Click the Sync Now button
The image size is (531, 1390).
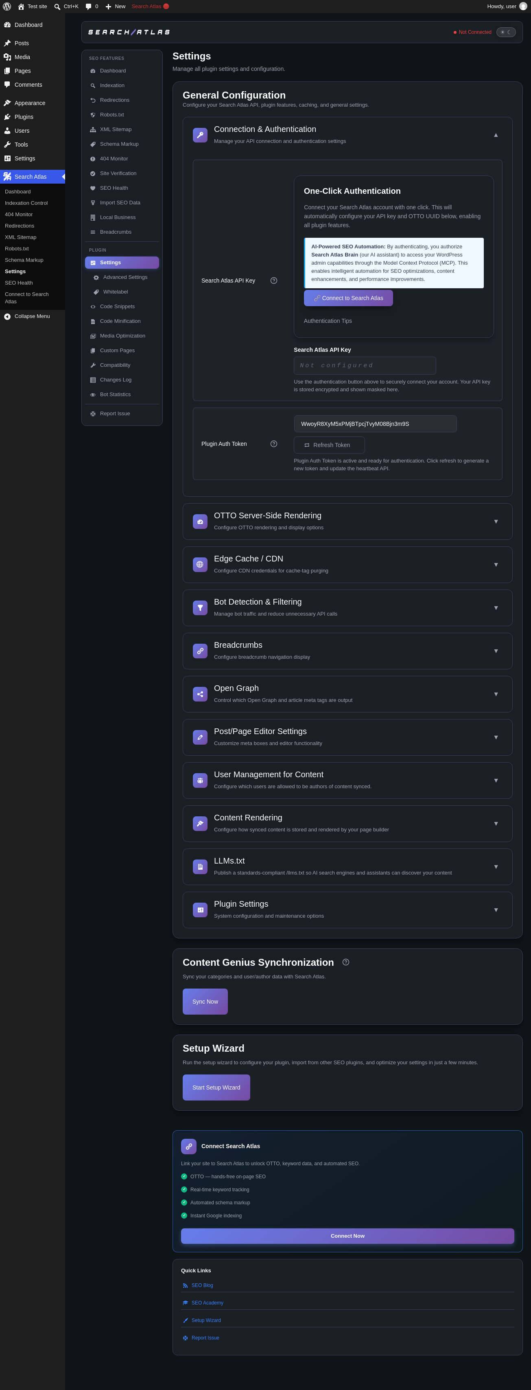pyautogui.click(x=205, y=1002)
